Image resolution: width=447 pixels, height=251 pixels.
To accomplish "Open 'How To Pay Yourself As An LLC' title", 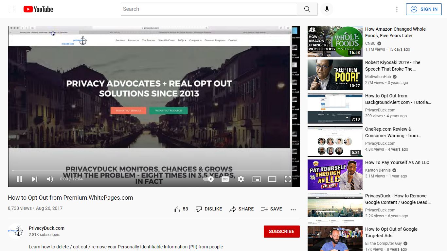I will click(x=397, y=162).
